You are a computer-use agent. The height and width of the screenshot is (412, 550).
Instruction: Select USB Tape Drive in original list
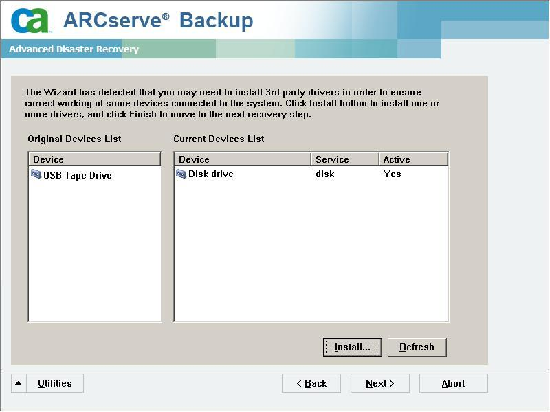[78, 175]
